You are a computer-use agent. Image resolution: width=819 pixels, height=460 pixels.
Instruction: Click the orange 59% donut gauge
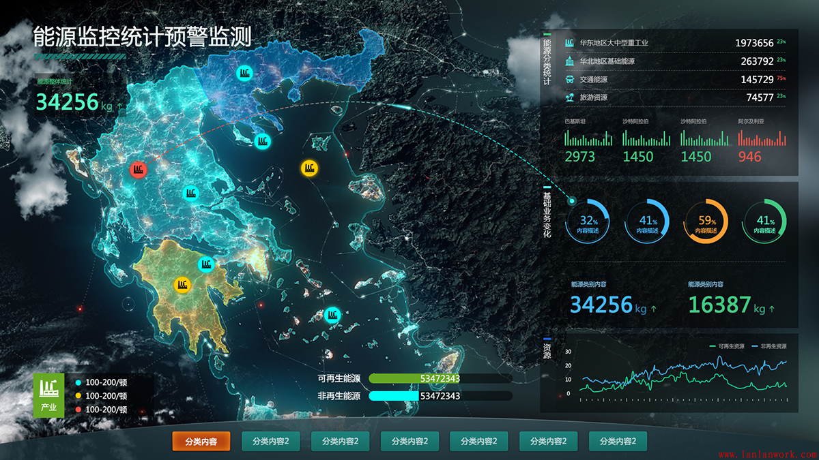click(x=706, y=222)
